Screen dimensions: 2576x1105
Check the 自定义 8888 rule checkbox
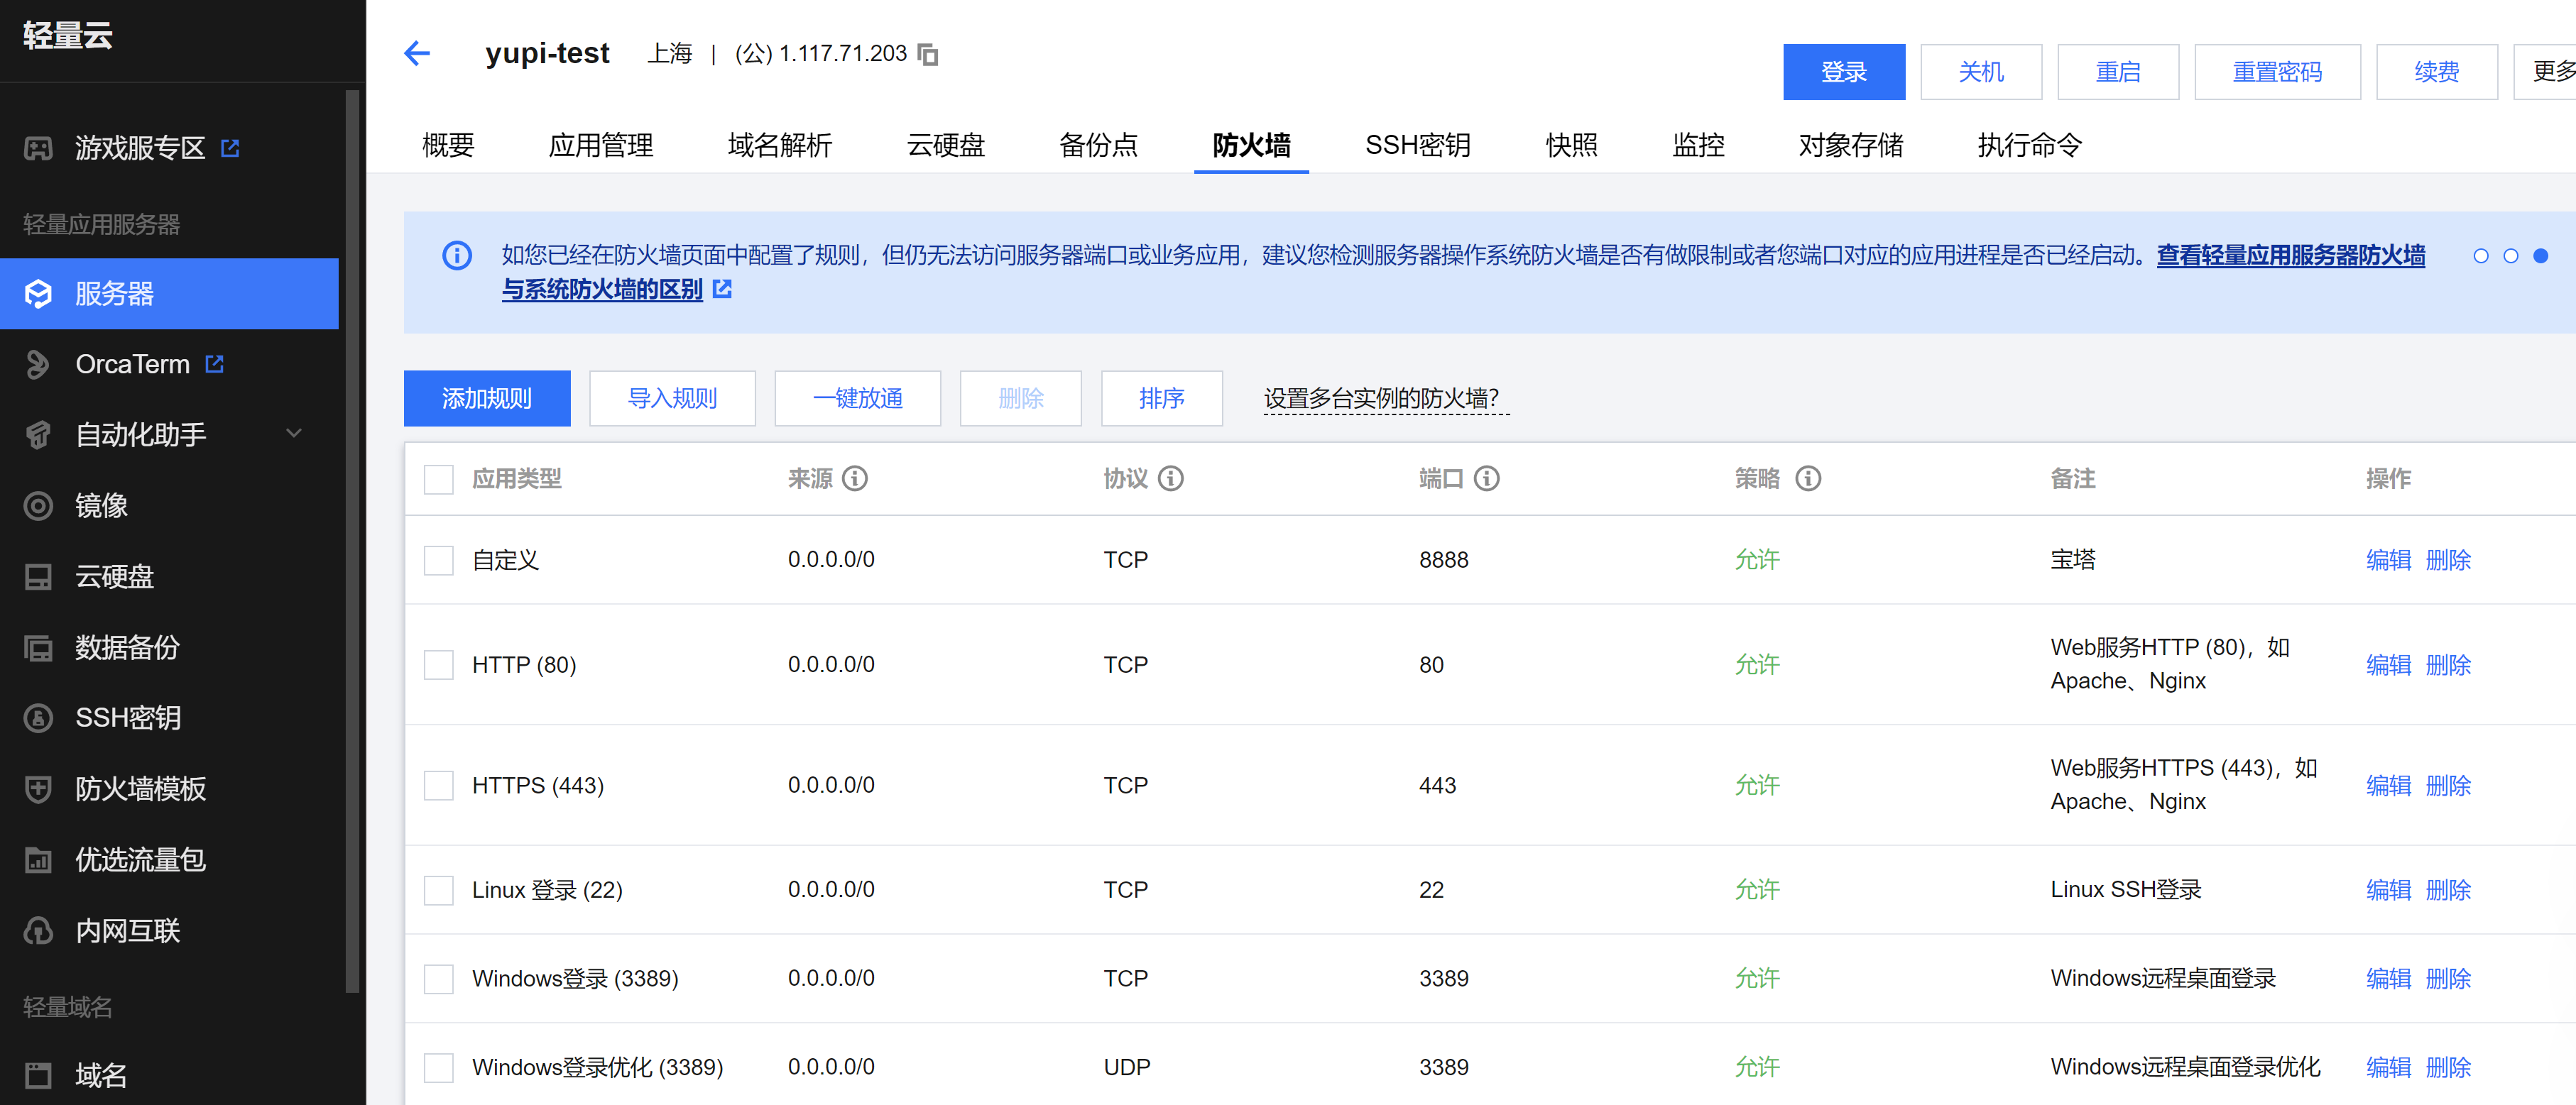(x=438, y=559)
